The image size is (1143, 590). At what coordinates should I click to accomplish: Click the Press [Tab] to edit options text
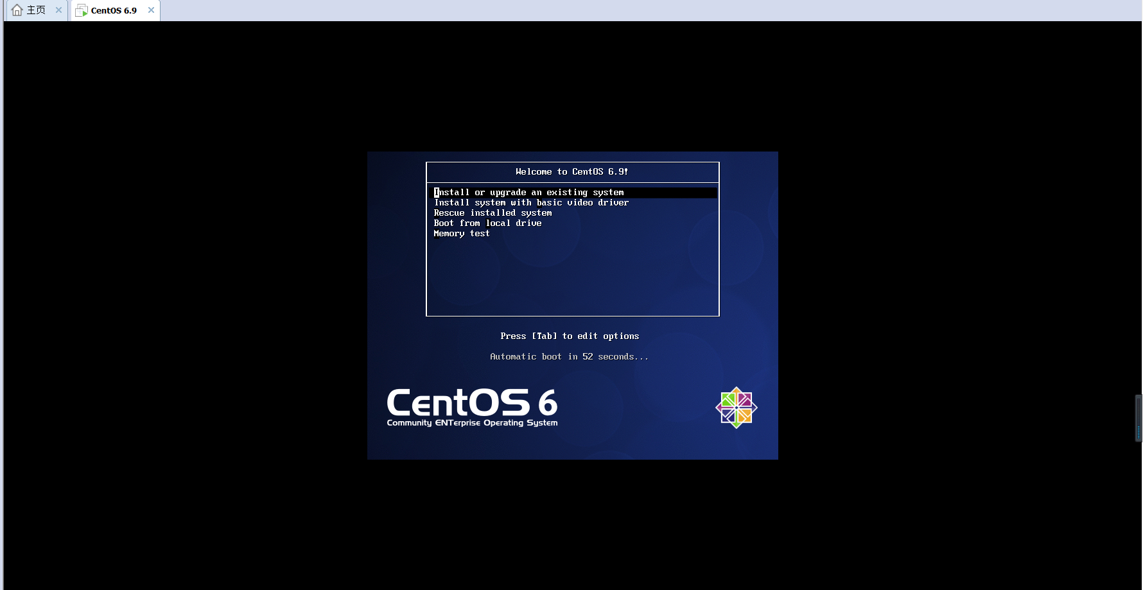[x=570, y=336]
